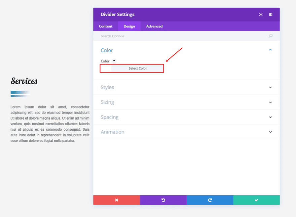The height and width of the screenshot is (217, 296).
Task: Open the Advanced tab
Action: (x=154, y=26)
